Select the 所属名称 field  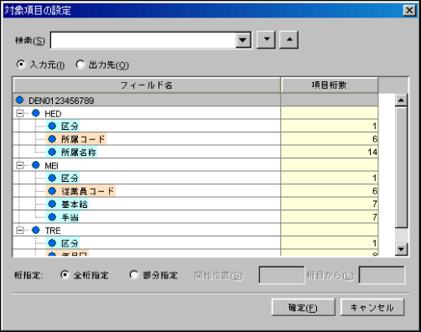pyautogui.click(x=71, y=152)
